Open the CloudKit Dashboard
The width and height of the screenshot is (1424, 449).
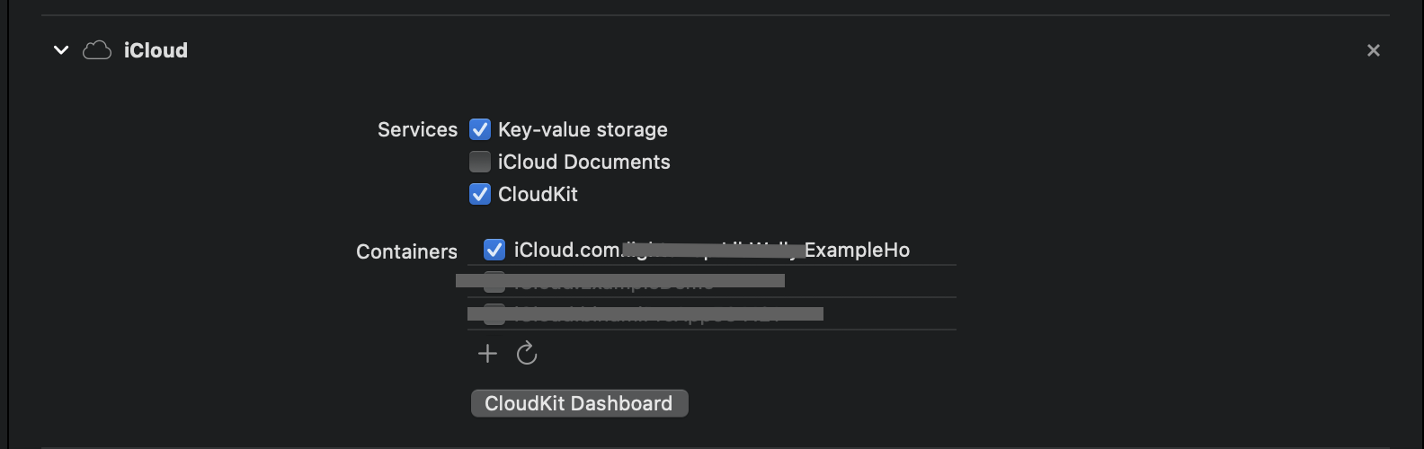point(579,403)
